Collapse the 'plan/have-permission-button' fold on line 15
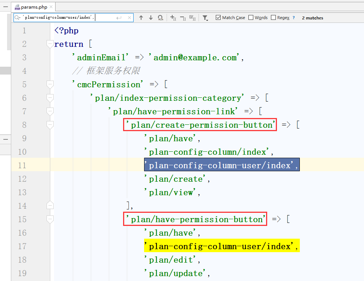 [x=50, y=219]
